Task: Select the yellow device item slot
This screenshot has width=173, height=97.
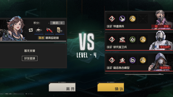Action: (60, 30)
